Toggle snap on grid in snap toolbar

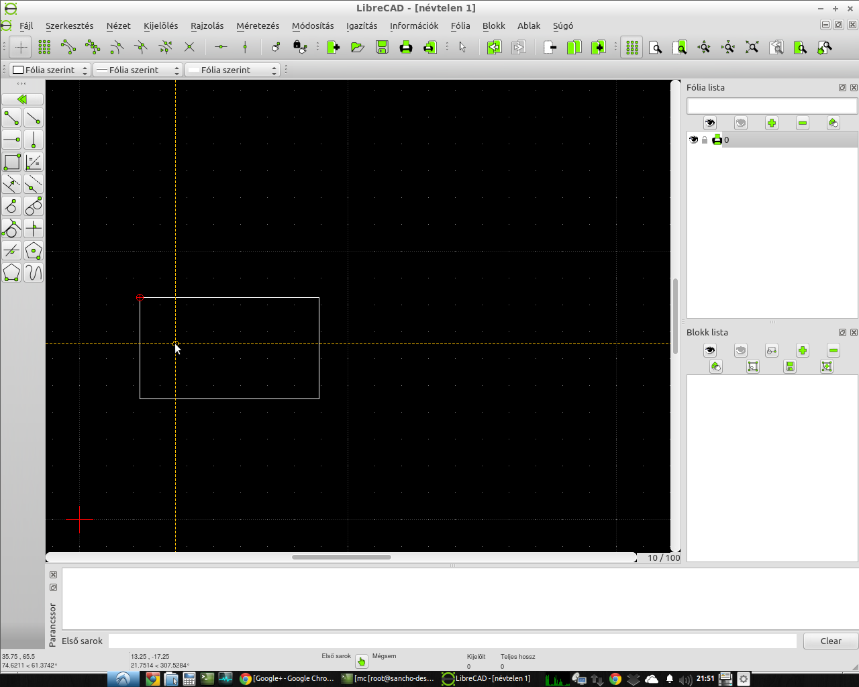click(44, 47)
